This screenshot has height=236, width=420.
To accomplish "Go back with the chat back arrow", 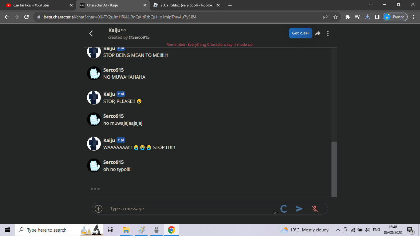I will (91, 33).
